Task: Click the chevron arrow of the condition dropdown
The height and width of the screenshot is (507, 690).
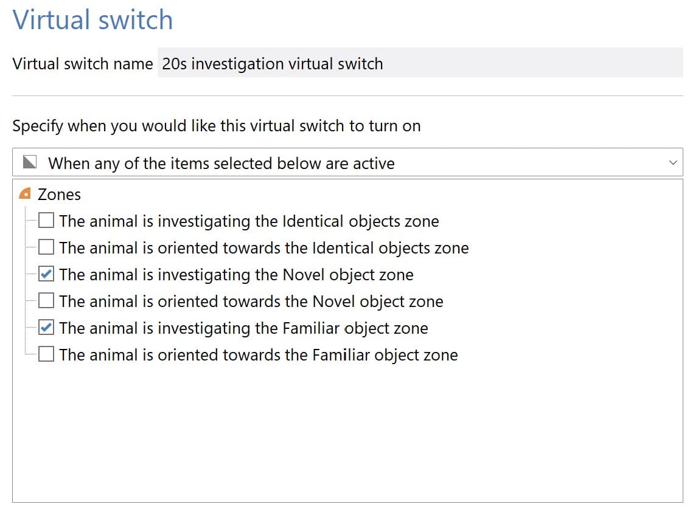Action: pyautogui.click(x=672, y=163)
